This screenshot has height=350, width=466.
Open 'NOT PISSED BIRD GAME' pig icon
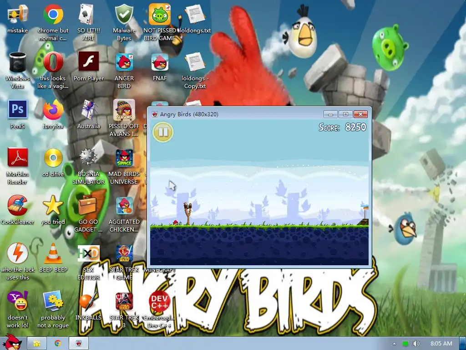160,14
